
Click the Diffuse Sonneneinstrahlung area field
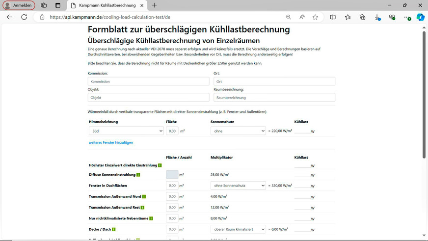[172, 174]
